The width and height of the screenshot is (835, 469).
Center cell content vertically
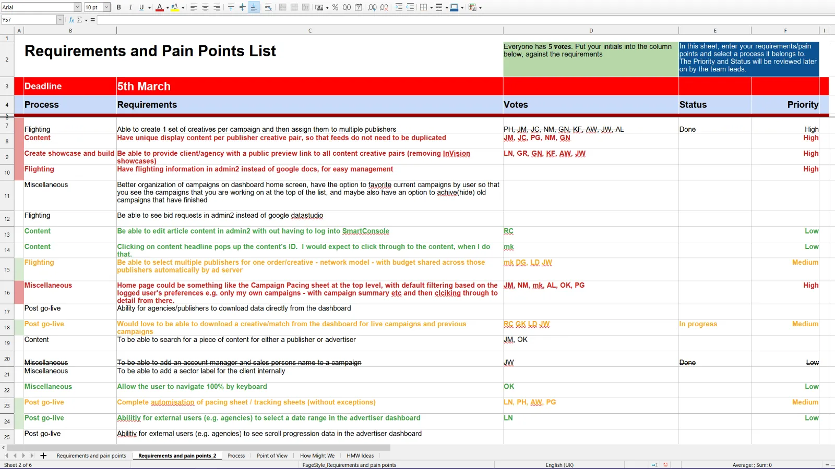242,7
